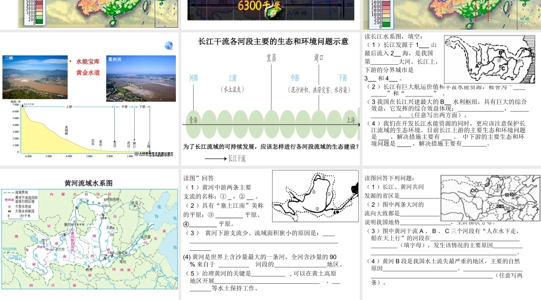
Task: Click question (1) about 黄河中游两条主要支流
Action: click(221, 192)
